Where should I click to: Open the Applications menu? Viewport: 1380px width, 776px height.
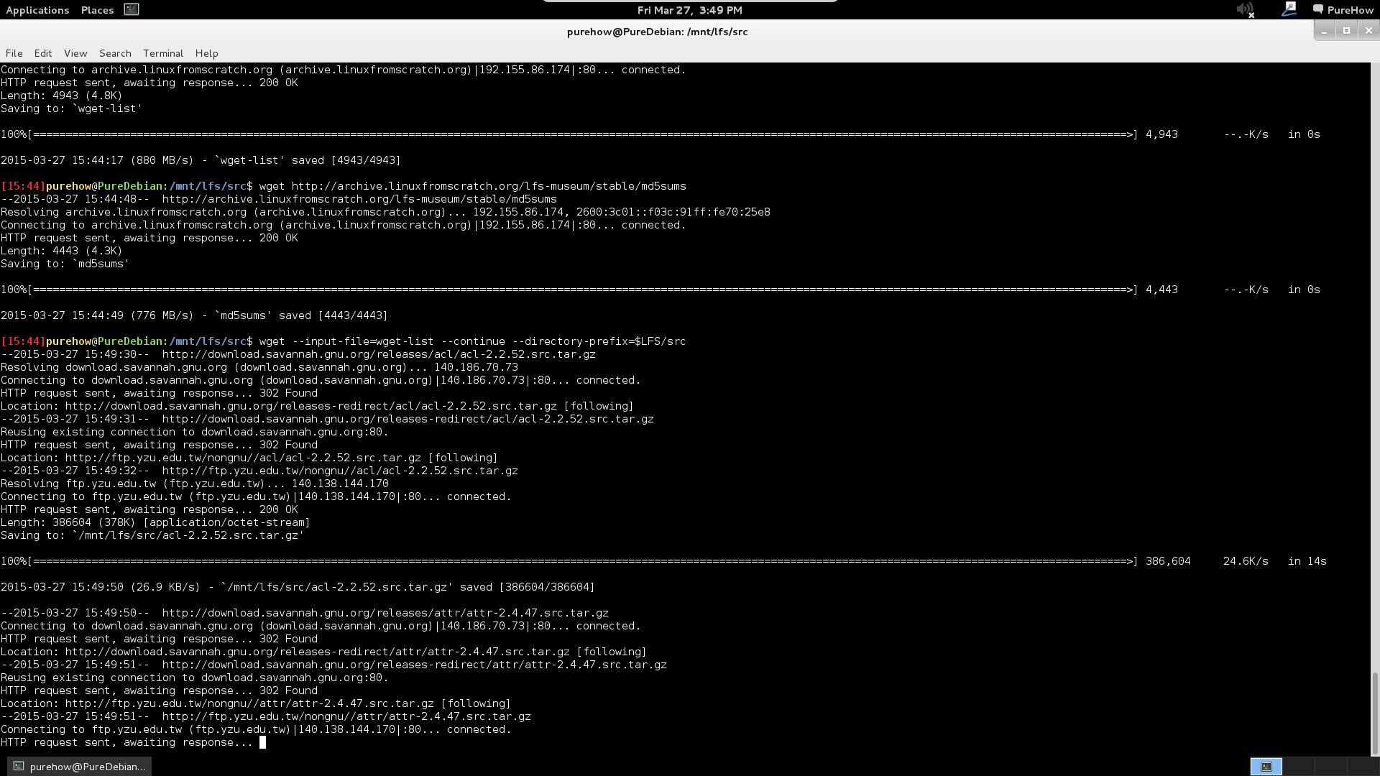point(37,10)
